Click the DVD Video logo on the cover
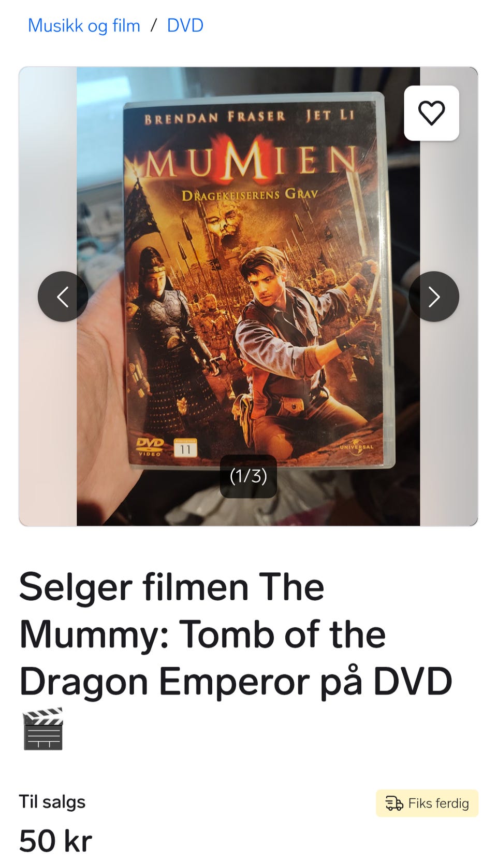Viewport: 497px width, 861px height. (150, 447)
